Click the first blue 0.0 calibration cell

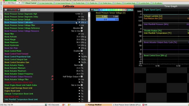102,19
